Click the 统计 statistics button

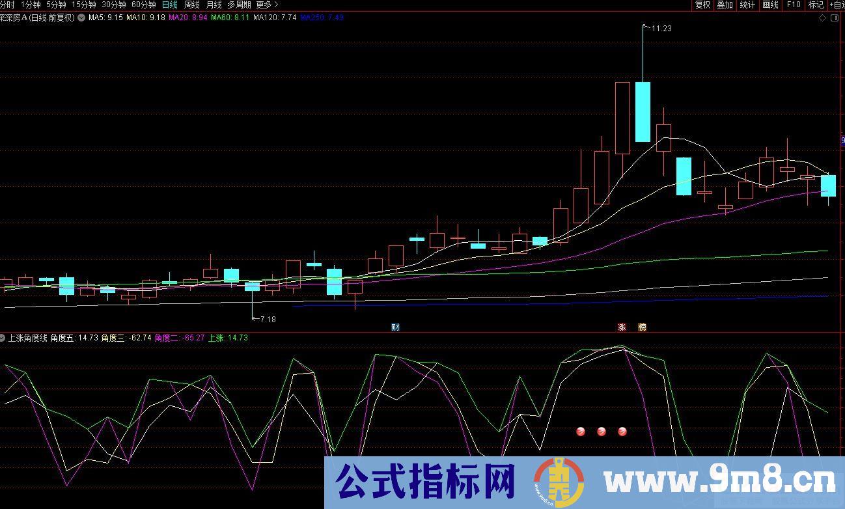coord(747,5)
